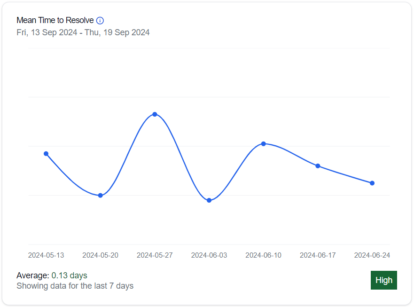Click the 2024-06-10 x-axis label

point(264,255)
